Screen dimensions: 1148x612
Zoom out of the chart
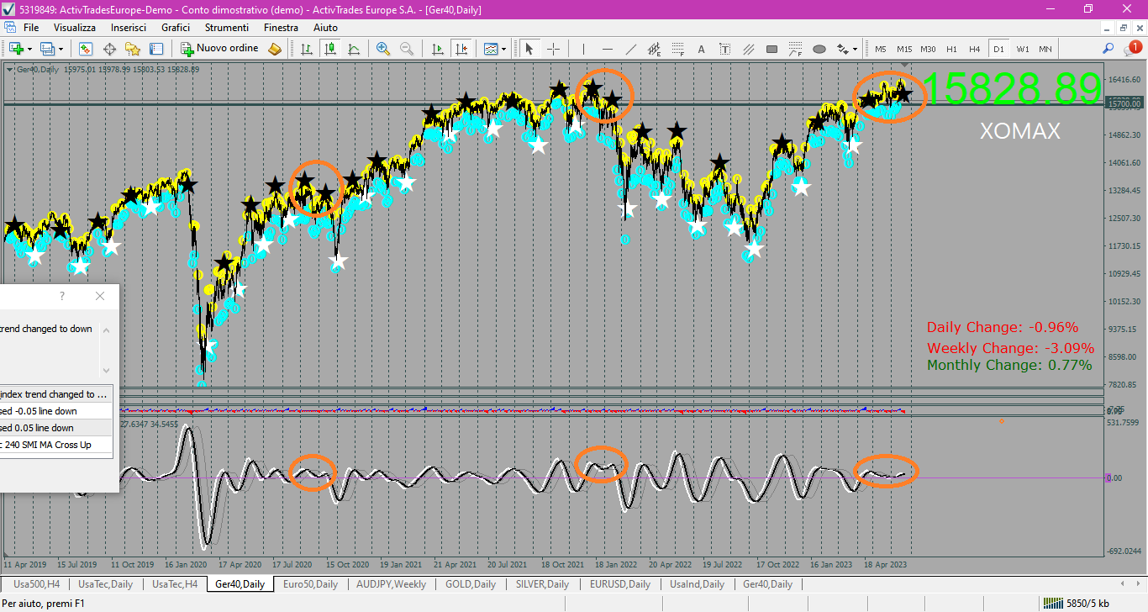(x=407, y=49)
